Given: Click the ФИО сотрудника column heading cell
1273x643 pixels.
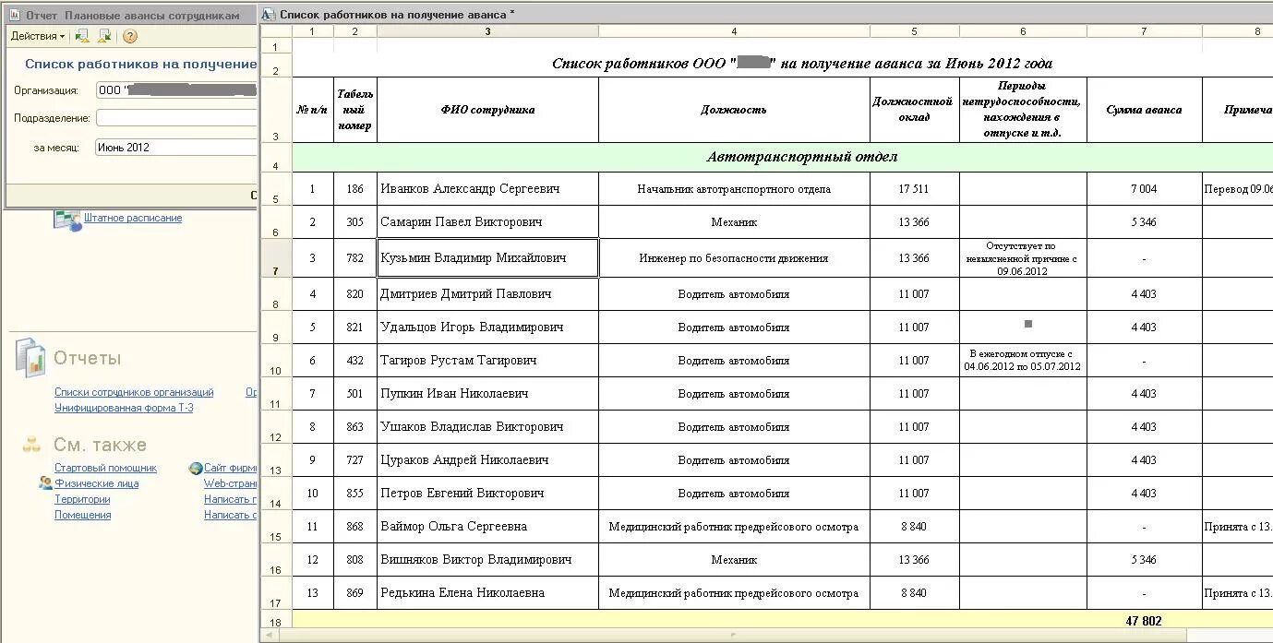Looking at the screenshot, I should click(x=487, y=110).
